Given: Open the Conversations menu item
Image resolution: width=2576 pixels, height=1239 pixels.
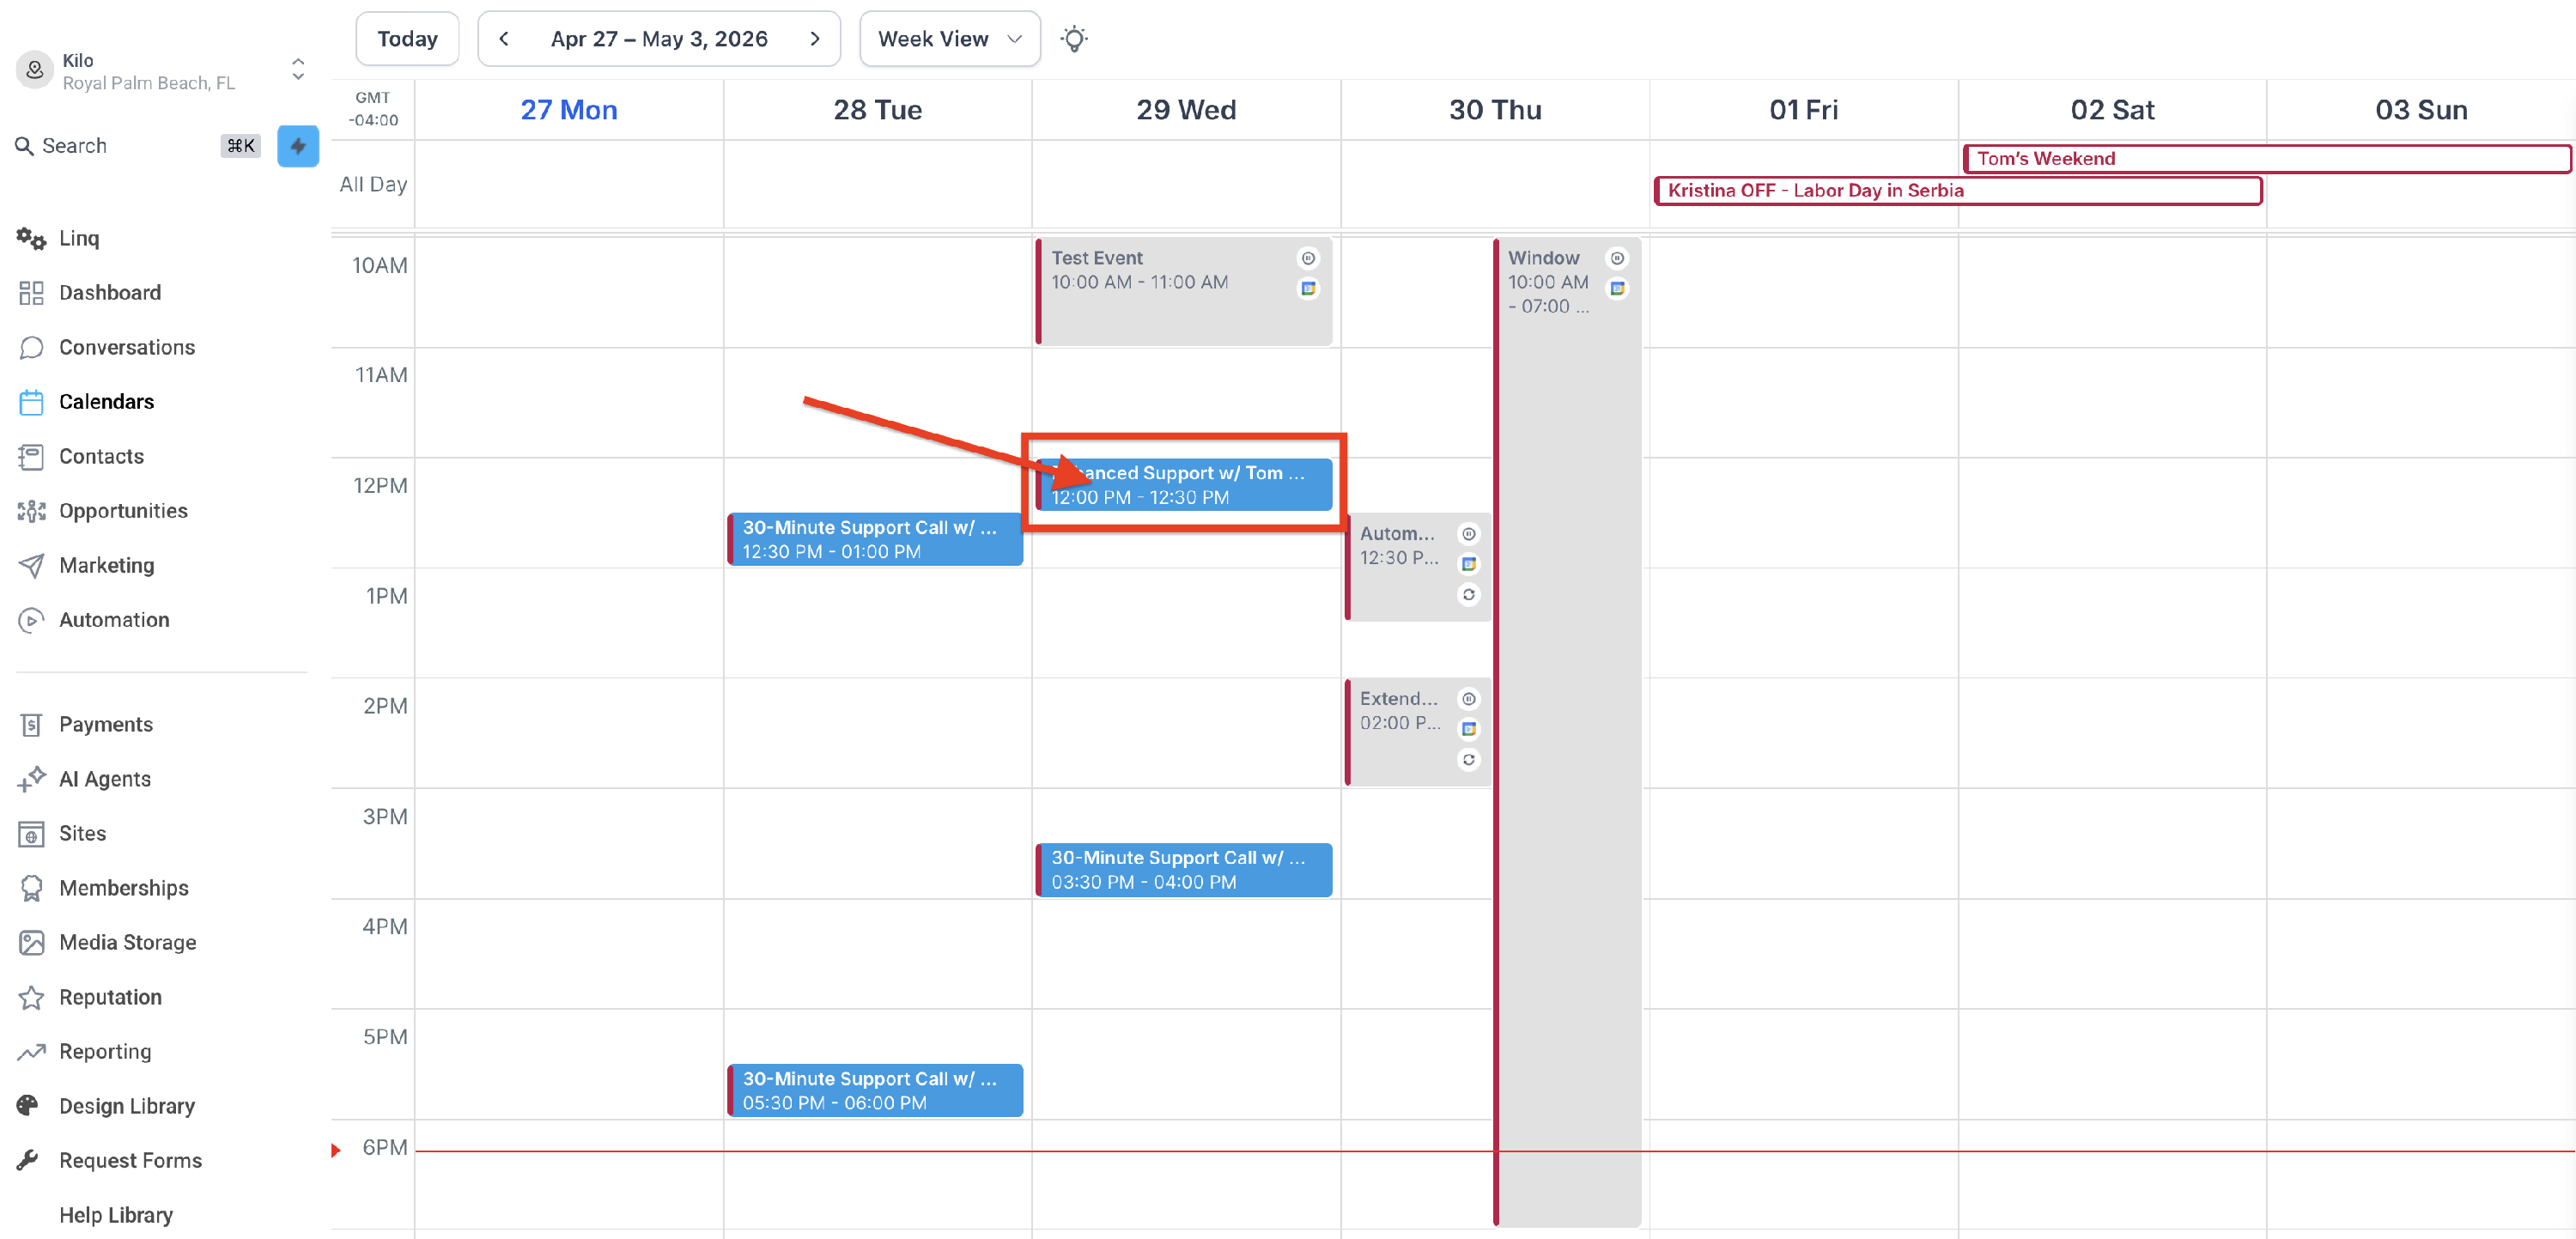Looking at the screenshot, I should (x=127, y=347).
